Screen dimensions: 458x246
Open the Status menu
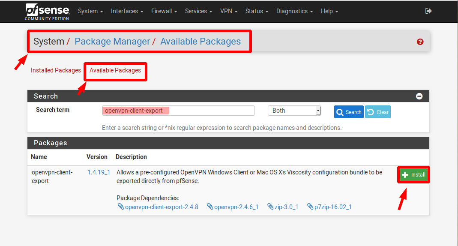(x=257, y=11)
